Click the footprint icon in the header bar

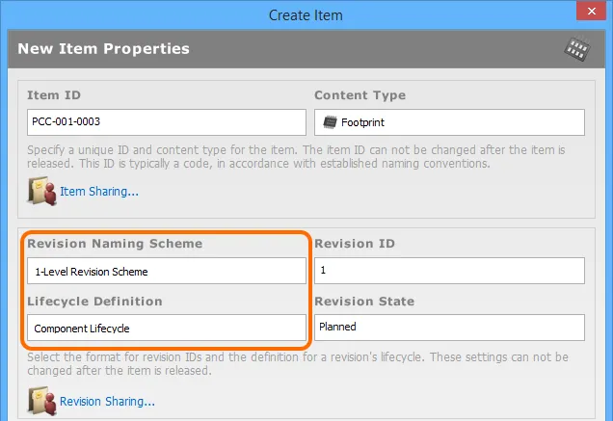pyautogui.click(x=577, y=49)
